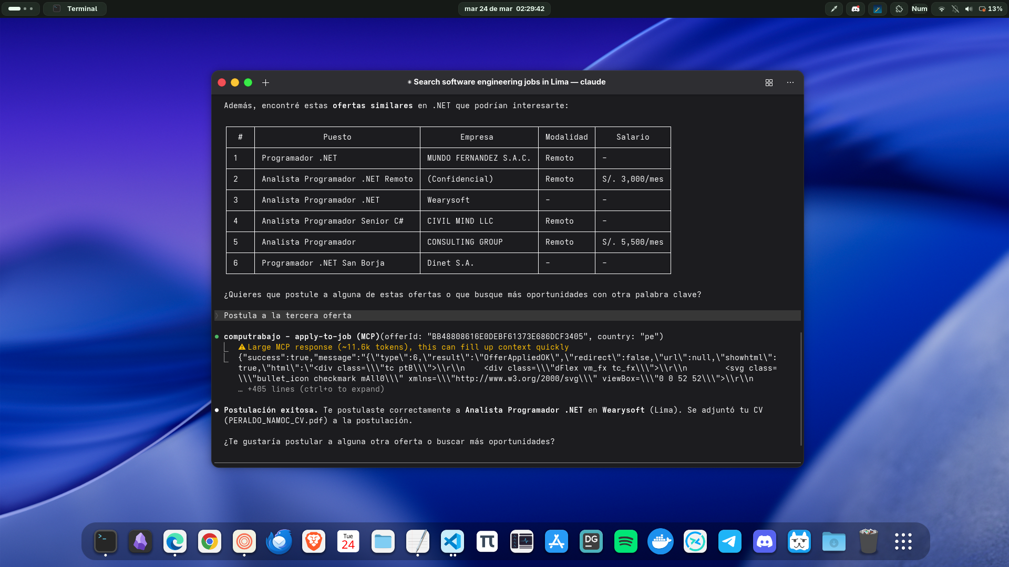Open the Discord tray icon with notification badge
Viewport: 1009px width, 567px height.
[856, 9]
